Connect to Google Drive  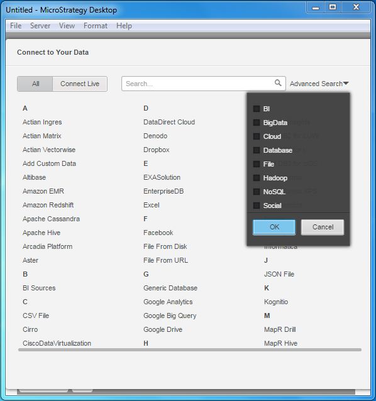(x=163, y=329)
